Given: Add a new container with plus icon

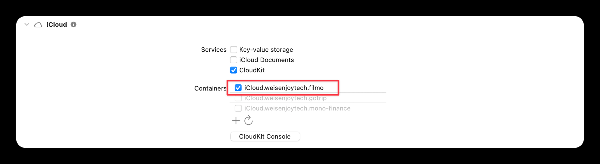Looking at the screenshot, I should (x=236, y=121).
